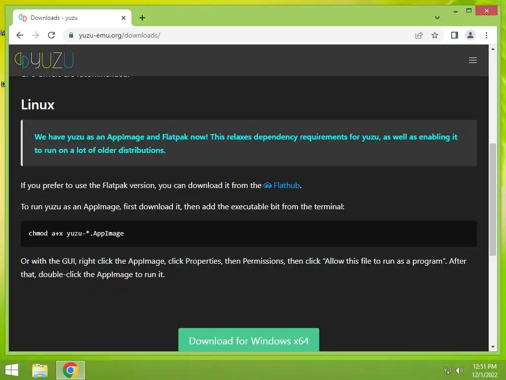The image size is (506, 380).
Task: Click the Chrome icon in the taskbar
Action: pos(70,370)
